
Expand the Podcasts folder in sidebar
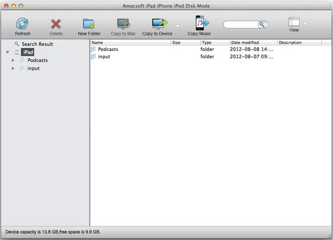click(13, 60)
